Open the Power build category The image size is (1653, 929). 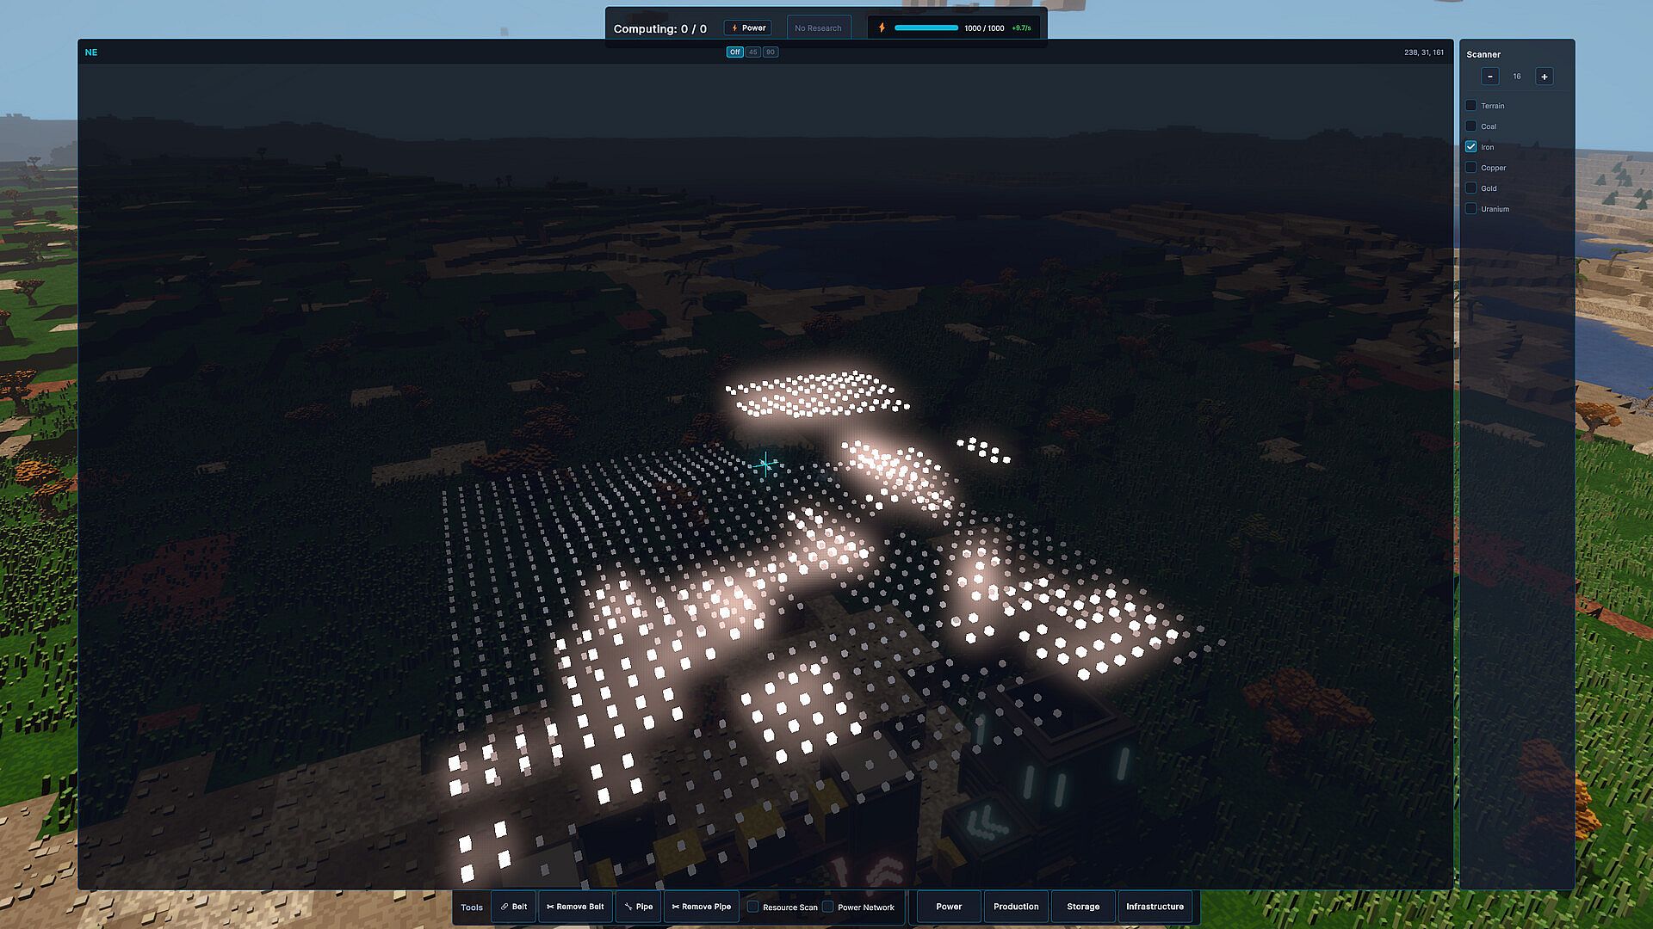pos(949,907)
